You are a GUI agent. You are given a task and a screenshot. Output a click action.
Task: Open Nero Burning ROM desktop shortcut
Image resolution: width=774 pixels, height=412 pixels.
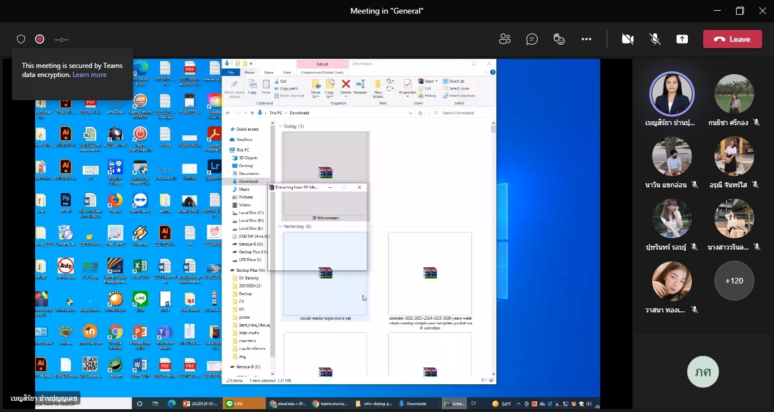(x=140, y=105)
